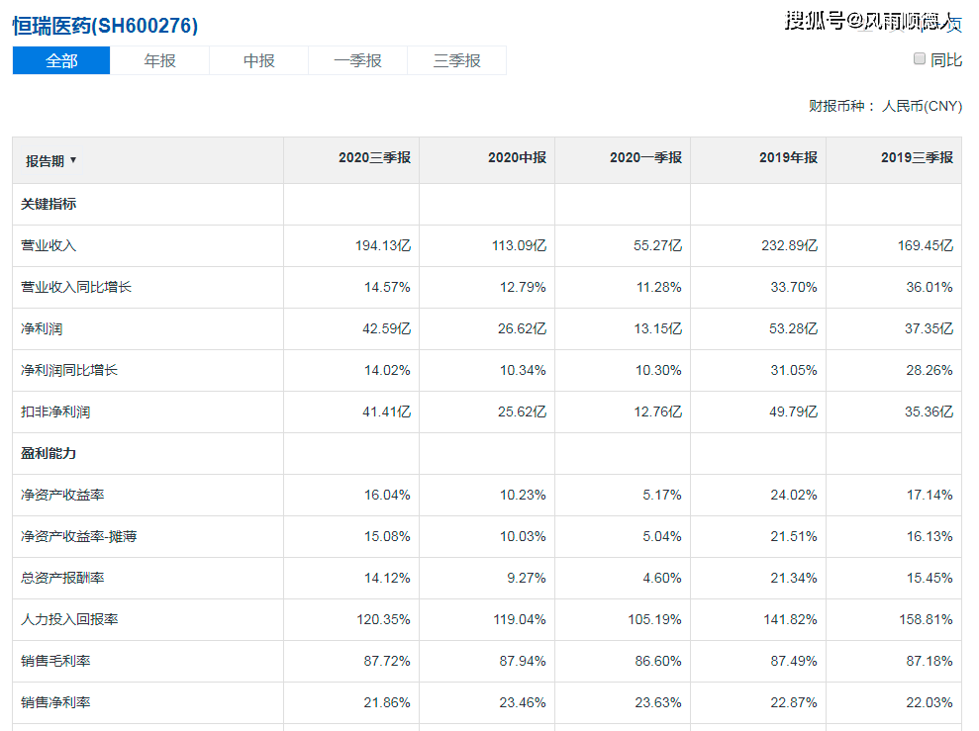Select the 2019三季报 column header
The height and width of the screenshot is (731, 979).
917,158
